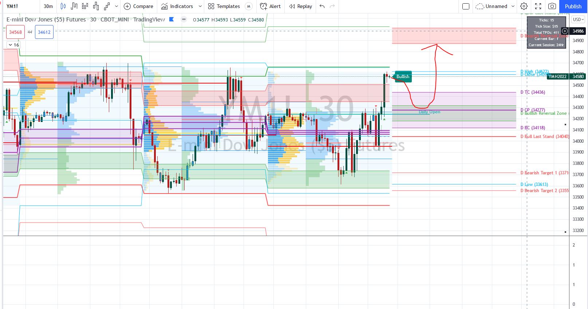Start Bar Replay mode

point(301,6)
